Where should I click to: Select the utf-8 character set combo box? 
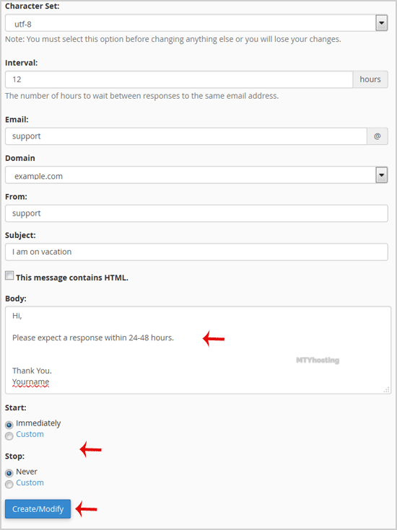196,23
